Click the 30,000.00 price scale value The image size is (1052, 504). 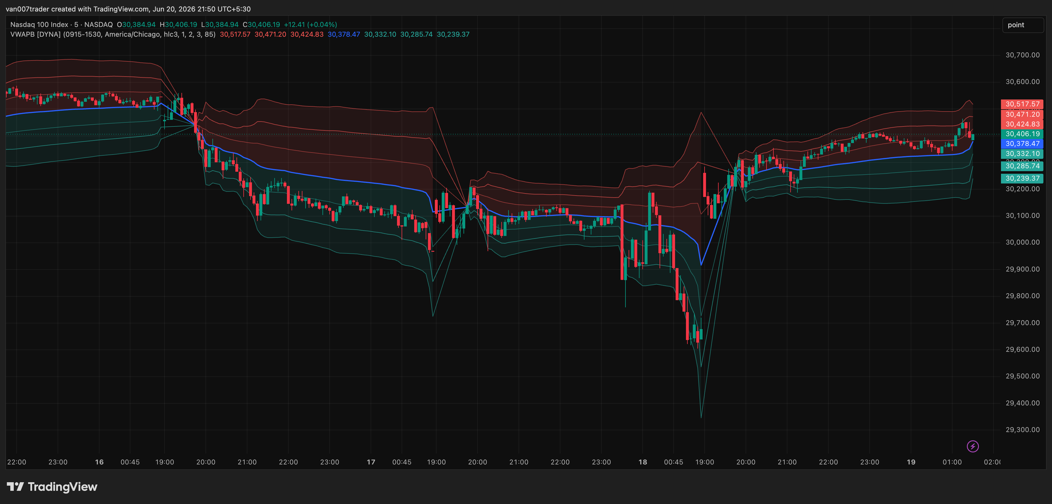(1022, 242)
